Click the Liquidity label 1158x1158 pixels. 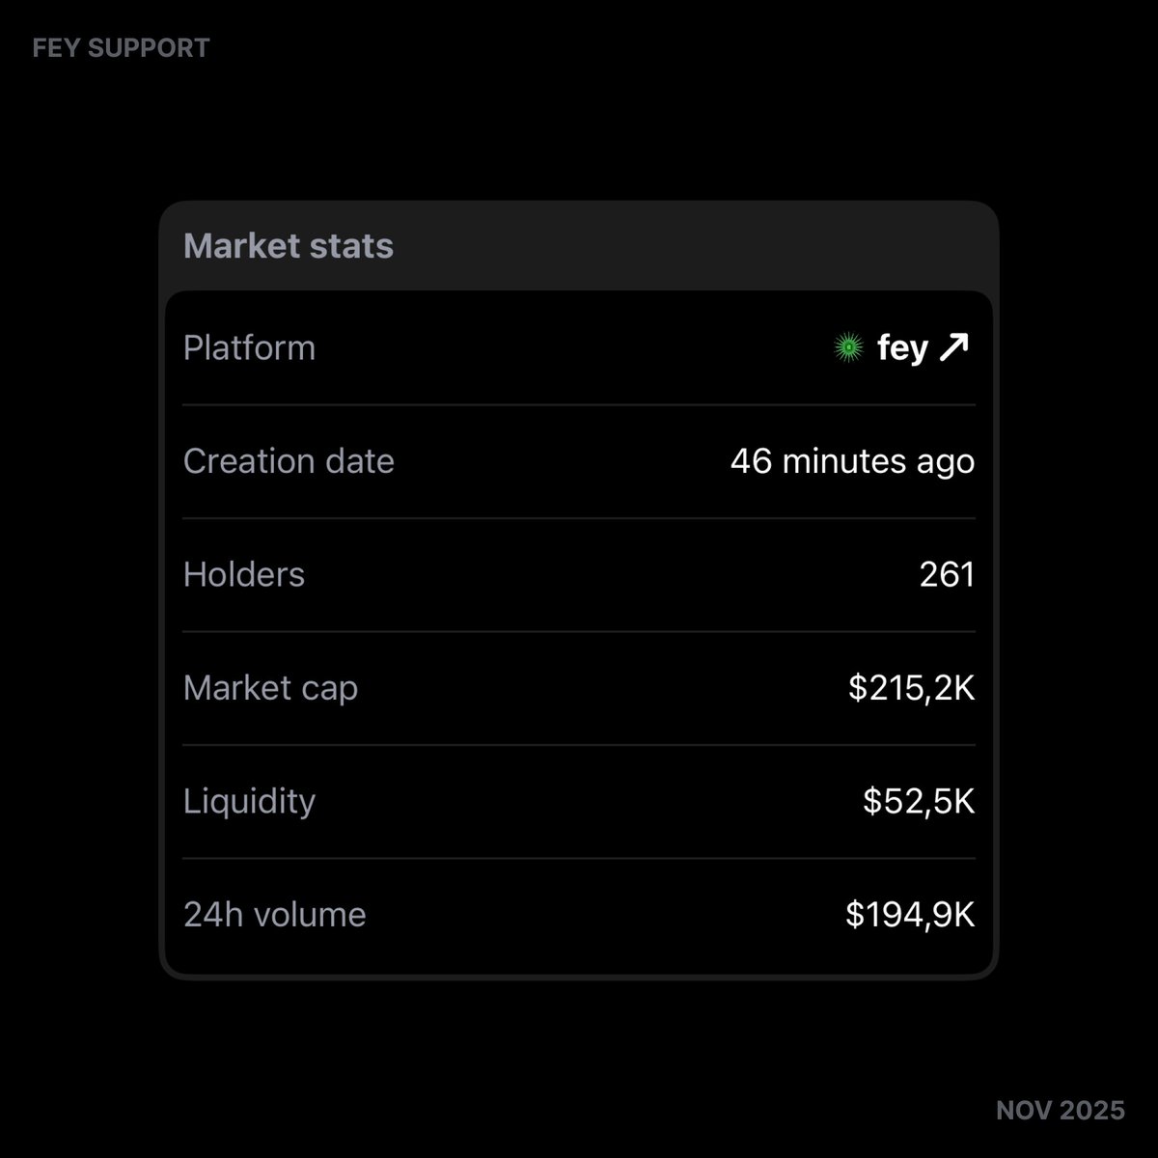[x=249, y=801]
